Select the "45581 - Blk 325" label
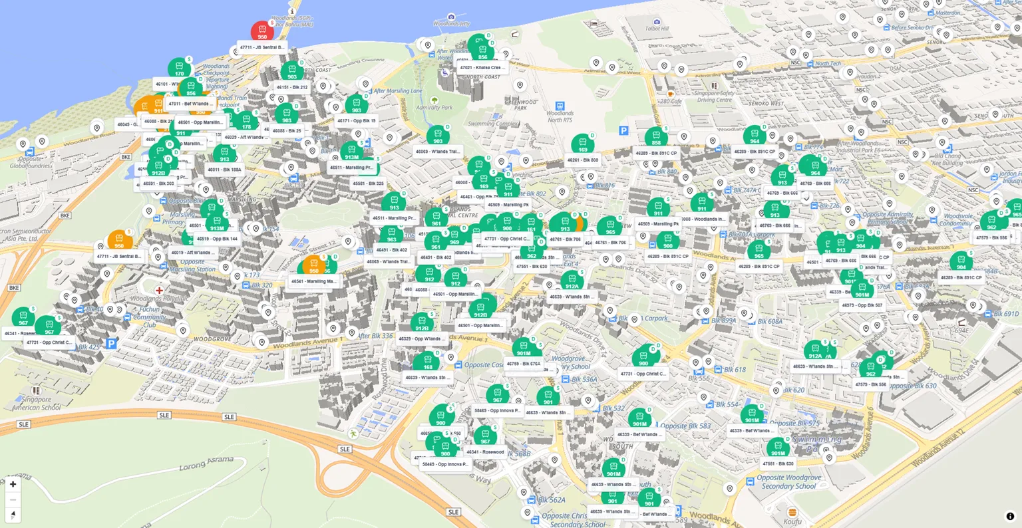Viewport: 1022px width, 528px height. click(x=368, y=184)
